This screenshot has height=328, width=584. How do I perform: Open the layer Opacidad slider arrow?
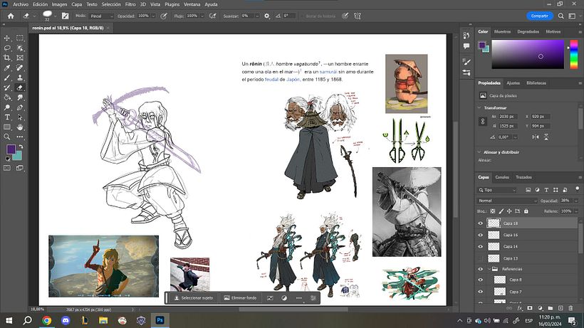click(x=576, y=201)
